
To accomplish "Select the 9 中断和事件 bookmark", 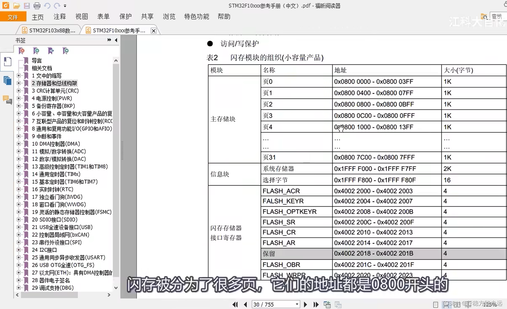I will (x=47, y=136).
